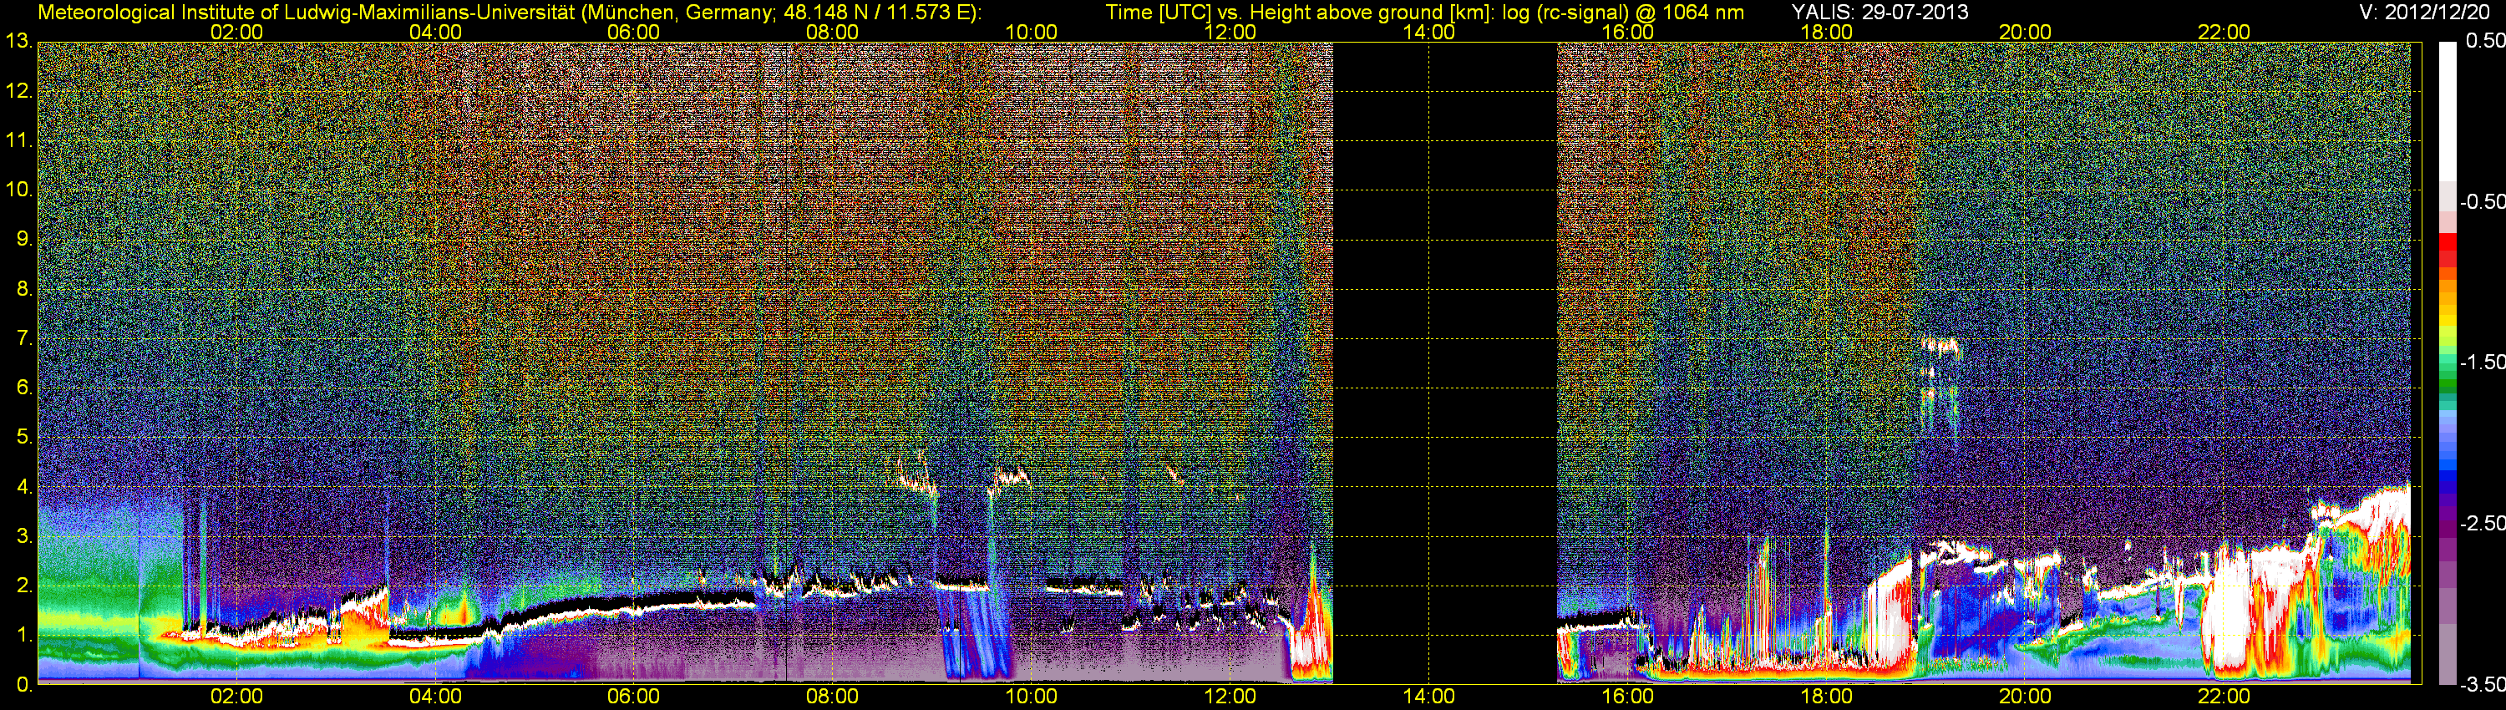This screenshot has width=2506, height=710.
Task: Click colorbar value label '-0.50'
Action: [2482, 201]
